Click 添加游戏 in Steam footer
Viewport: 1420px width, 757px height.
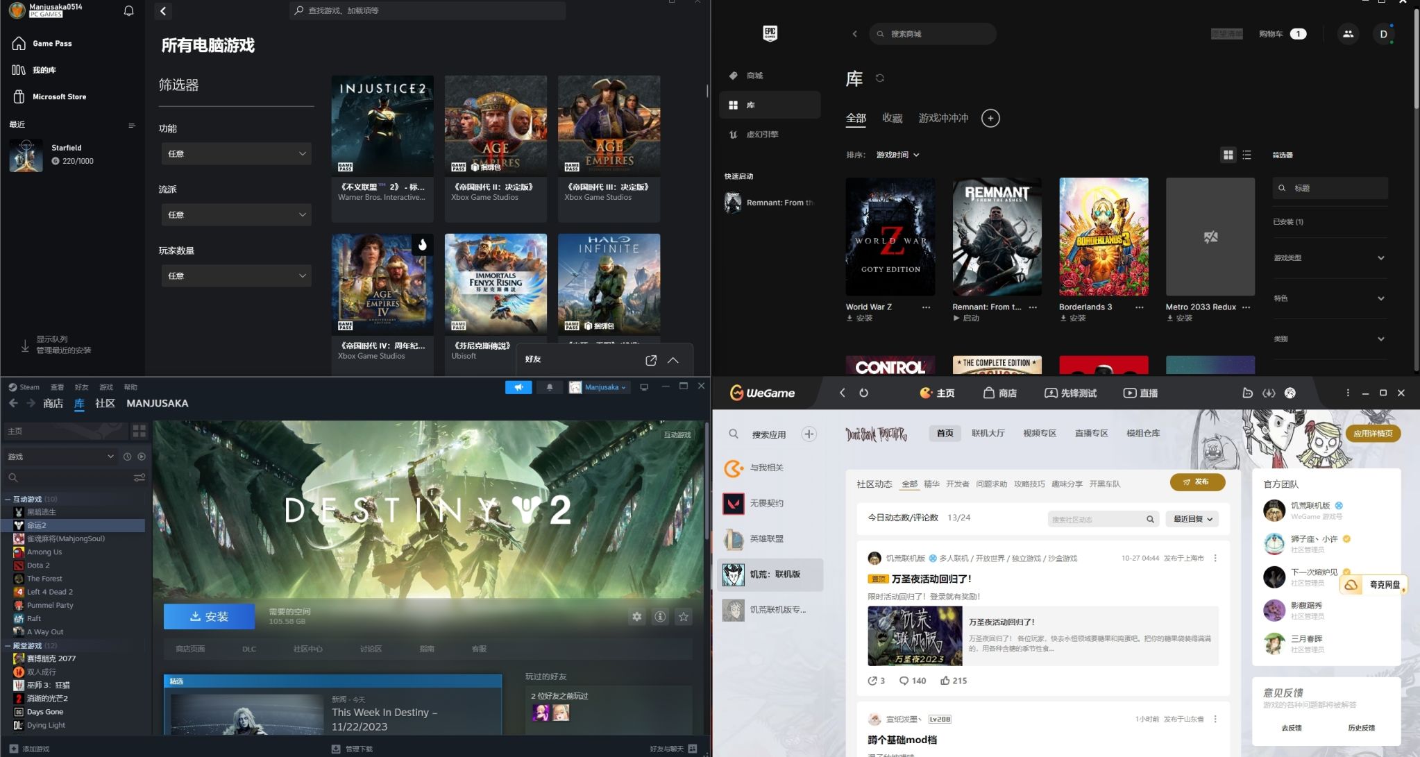click(x=29, y=749)
